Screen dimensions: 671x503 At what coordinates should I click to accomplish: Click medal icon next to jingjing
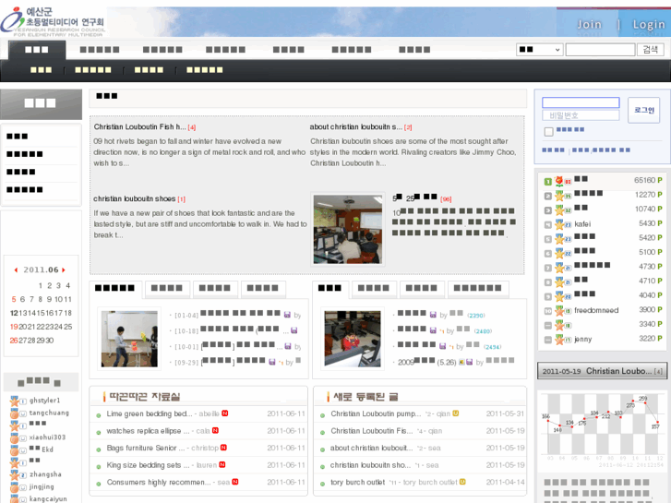point(15,487)
